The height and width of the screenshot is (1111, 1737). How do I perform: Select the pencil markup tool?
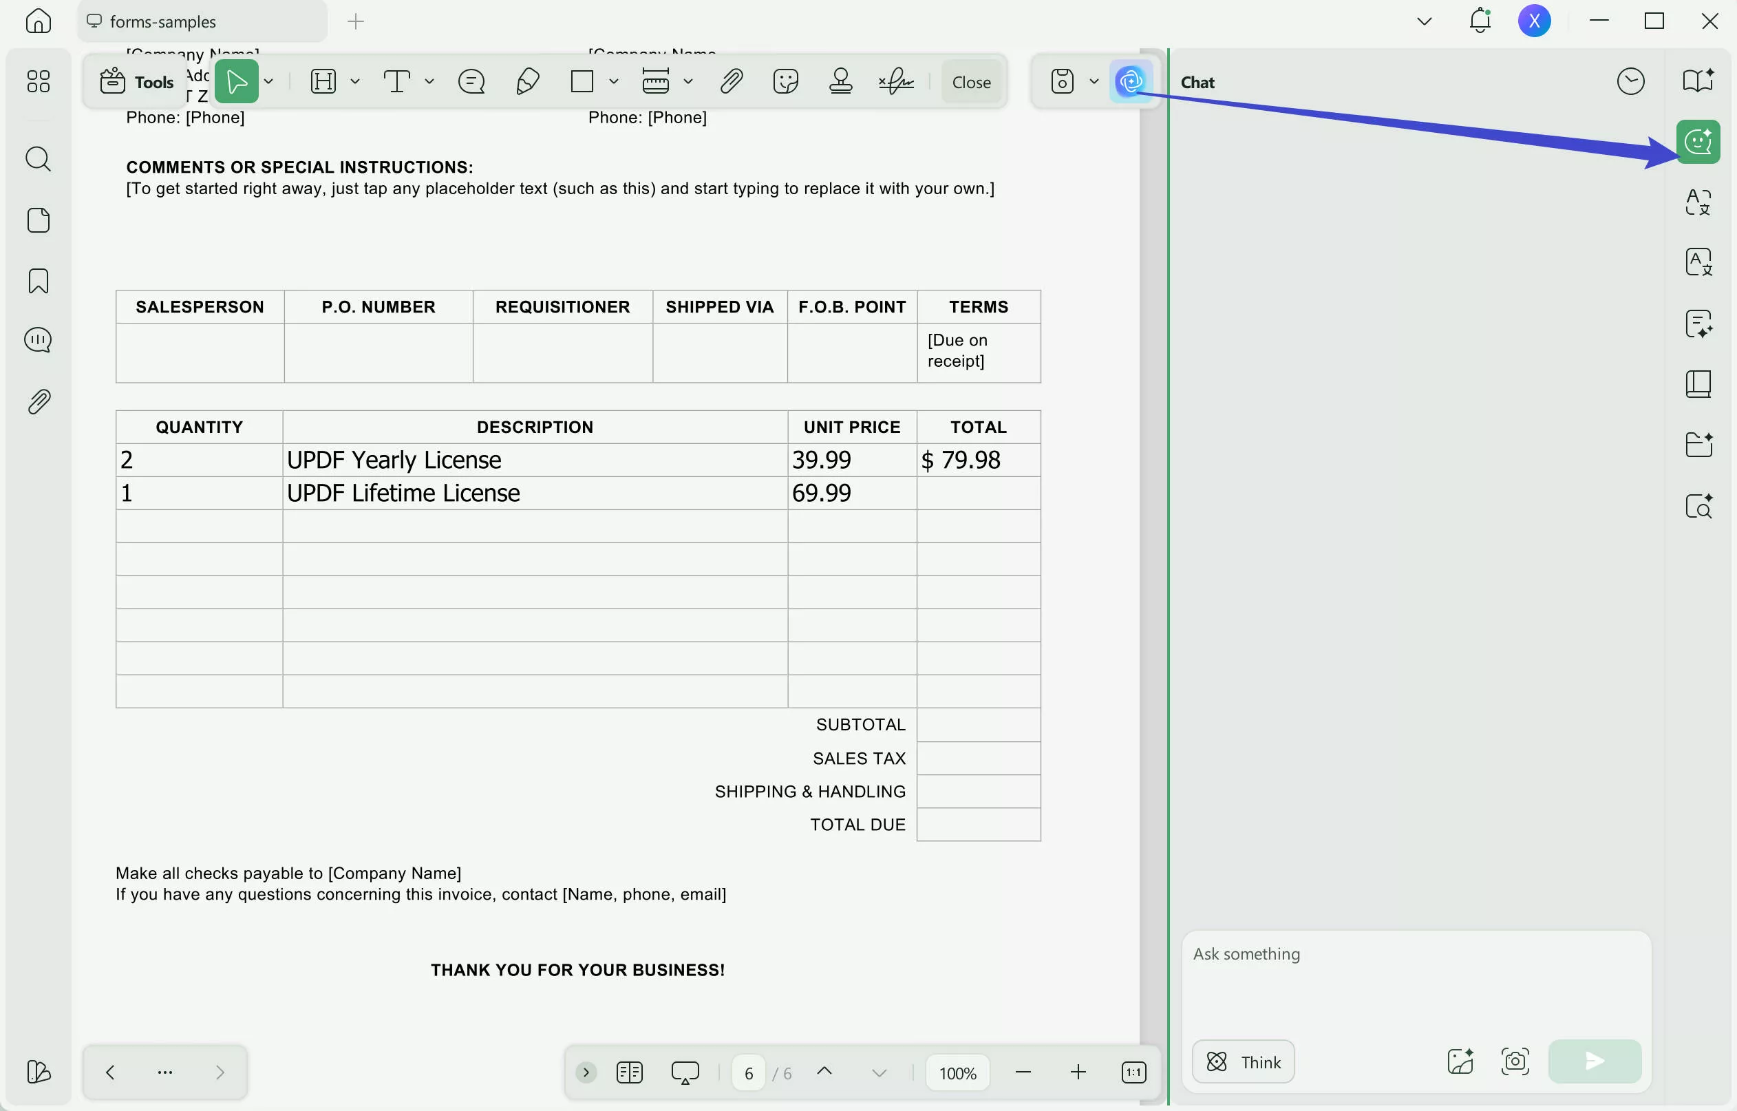click(527, 81)
